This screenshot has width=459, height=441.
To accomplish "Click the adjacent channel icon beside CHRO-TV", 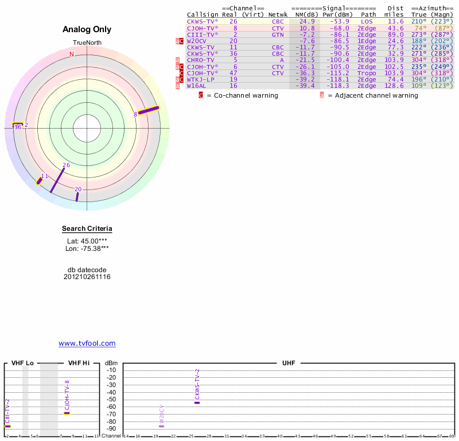I will [178, 60].
